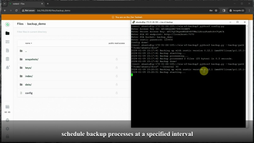Toggle browser side panel icon
The image size is (254, 143).
pyautogui.click(x=224, y=10)
